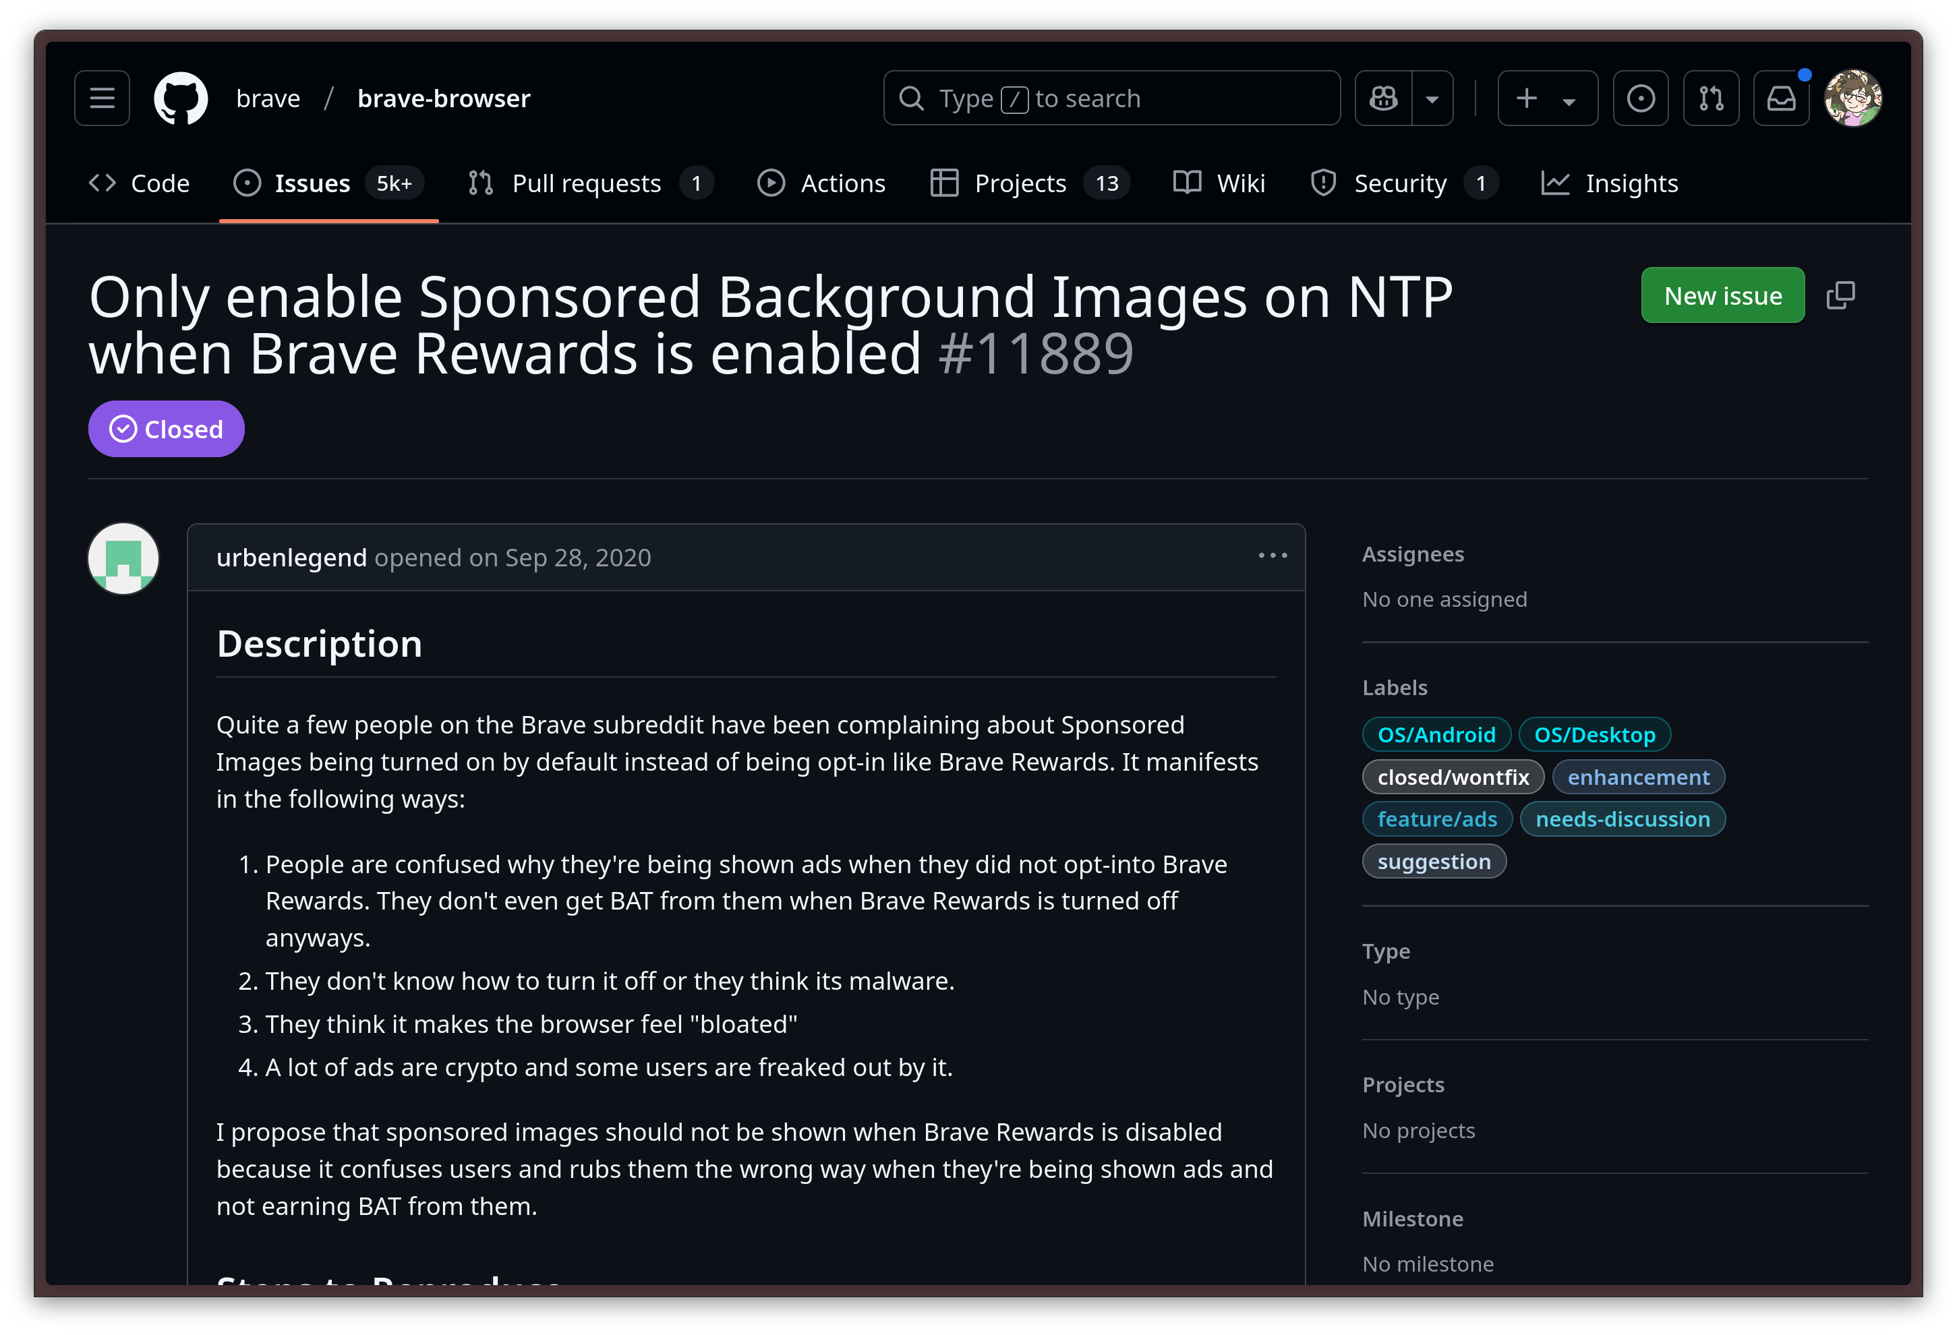Open Copilot chat icon
Image resolution: width=1957 pixels, height=1335 pixels.
[x=1382, y=98]
